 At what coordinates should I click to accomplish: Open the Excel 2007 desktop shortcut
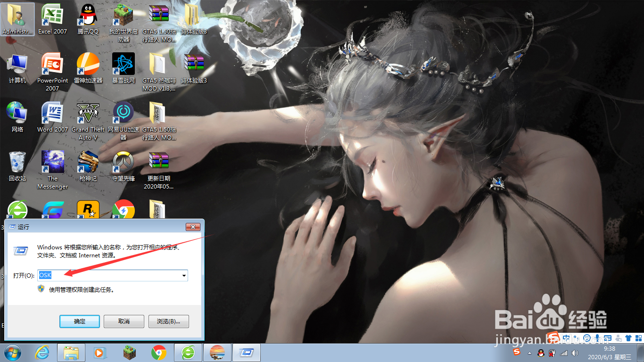pyautogui.click(x=52, y=20)
